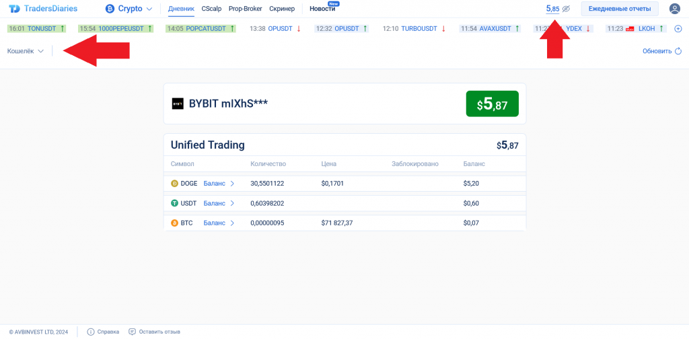
Task: Click the BYBIT mIXhS*** account name
Action: pyautogui.click(x=228, y=104)
